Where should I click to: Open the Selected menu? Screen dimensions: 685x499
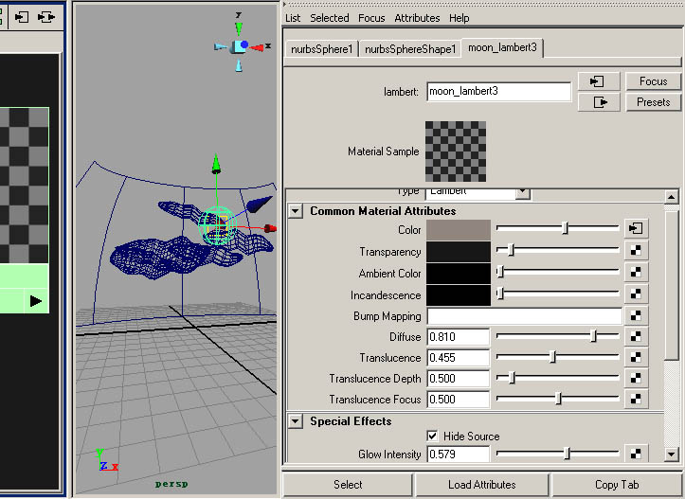coord(330,18)
